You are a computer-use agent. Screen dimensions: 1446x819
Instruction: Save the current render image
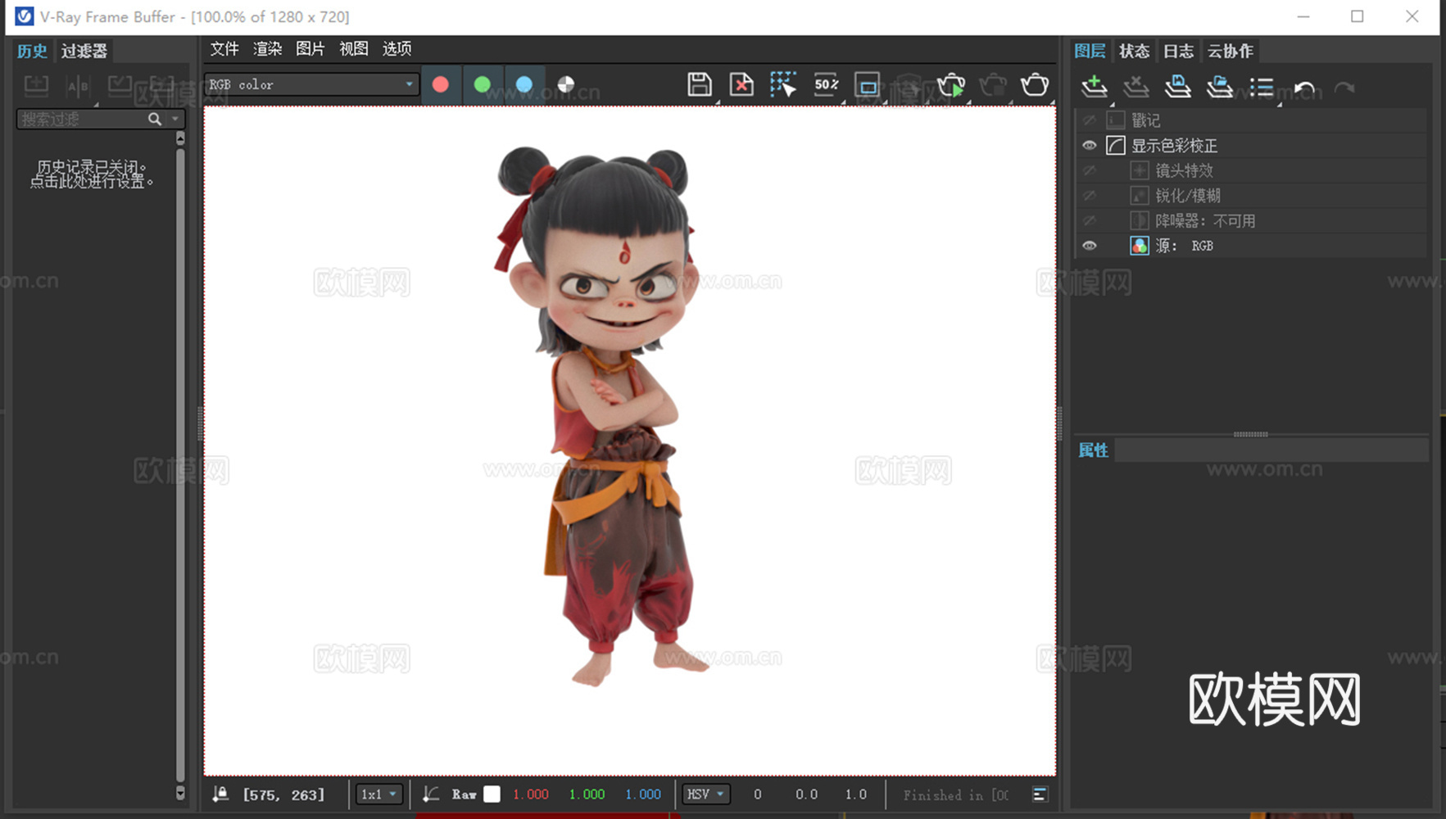click(x=699, y=84)
